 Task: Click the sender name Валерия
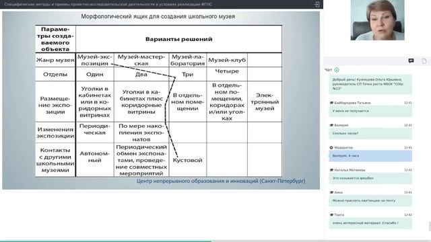341,125
